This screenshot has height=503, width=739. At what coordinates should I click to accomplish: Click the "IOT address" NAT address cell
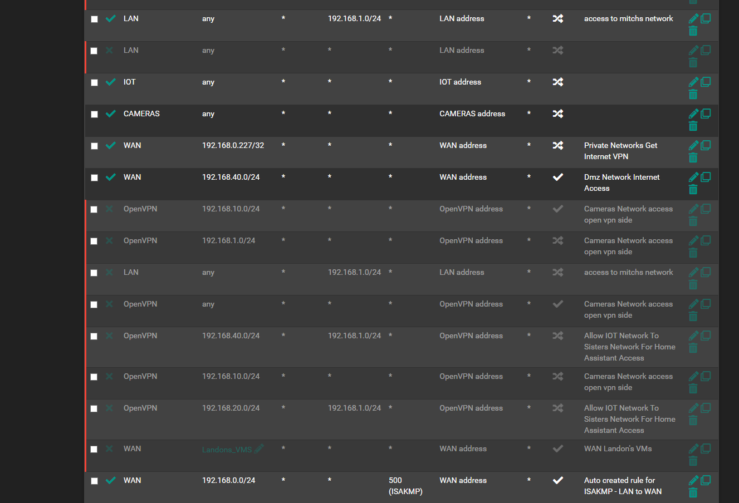pos(460,82)
